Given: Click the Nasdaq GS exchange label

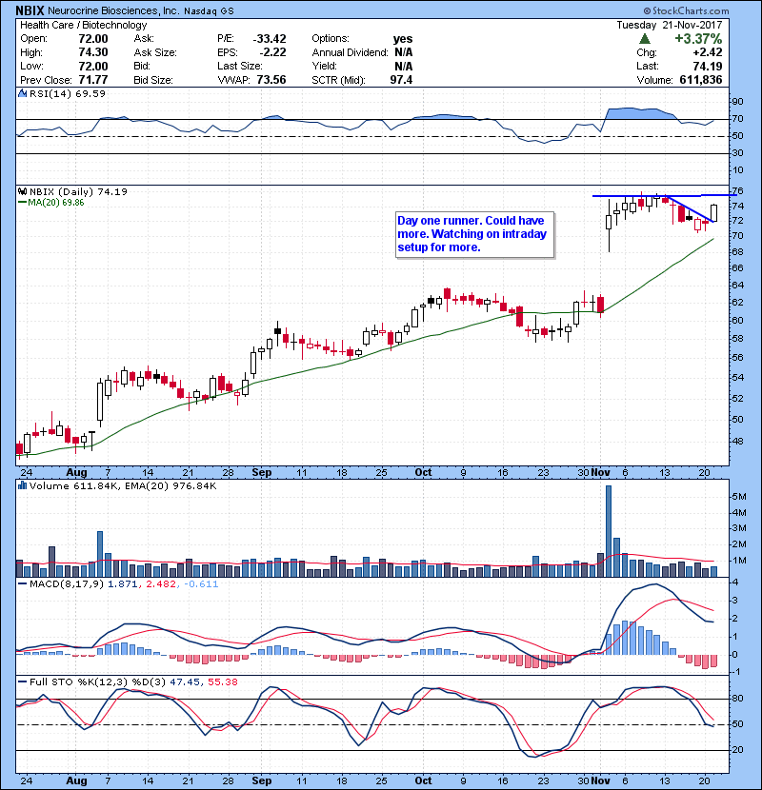Looking at the screenshot, I should (209, 11).
